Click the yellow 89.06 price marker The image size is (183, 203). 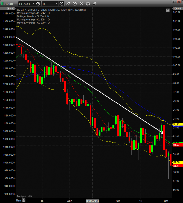coord(177,162)
